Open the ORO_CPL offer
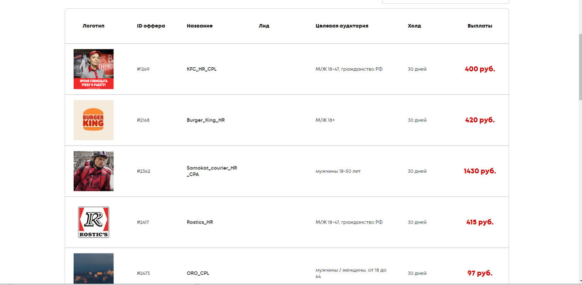This screenshot has width=582, height=285. [x=199, y=273]
